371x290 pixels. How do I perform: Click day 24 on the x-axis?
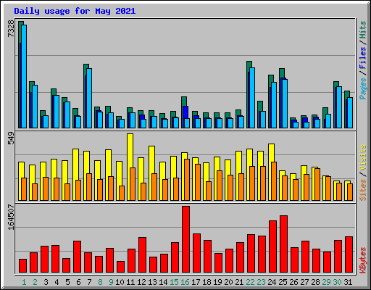[272, 282]
